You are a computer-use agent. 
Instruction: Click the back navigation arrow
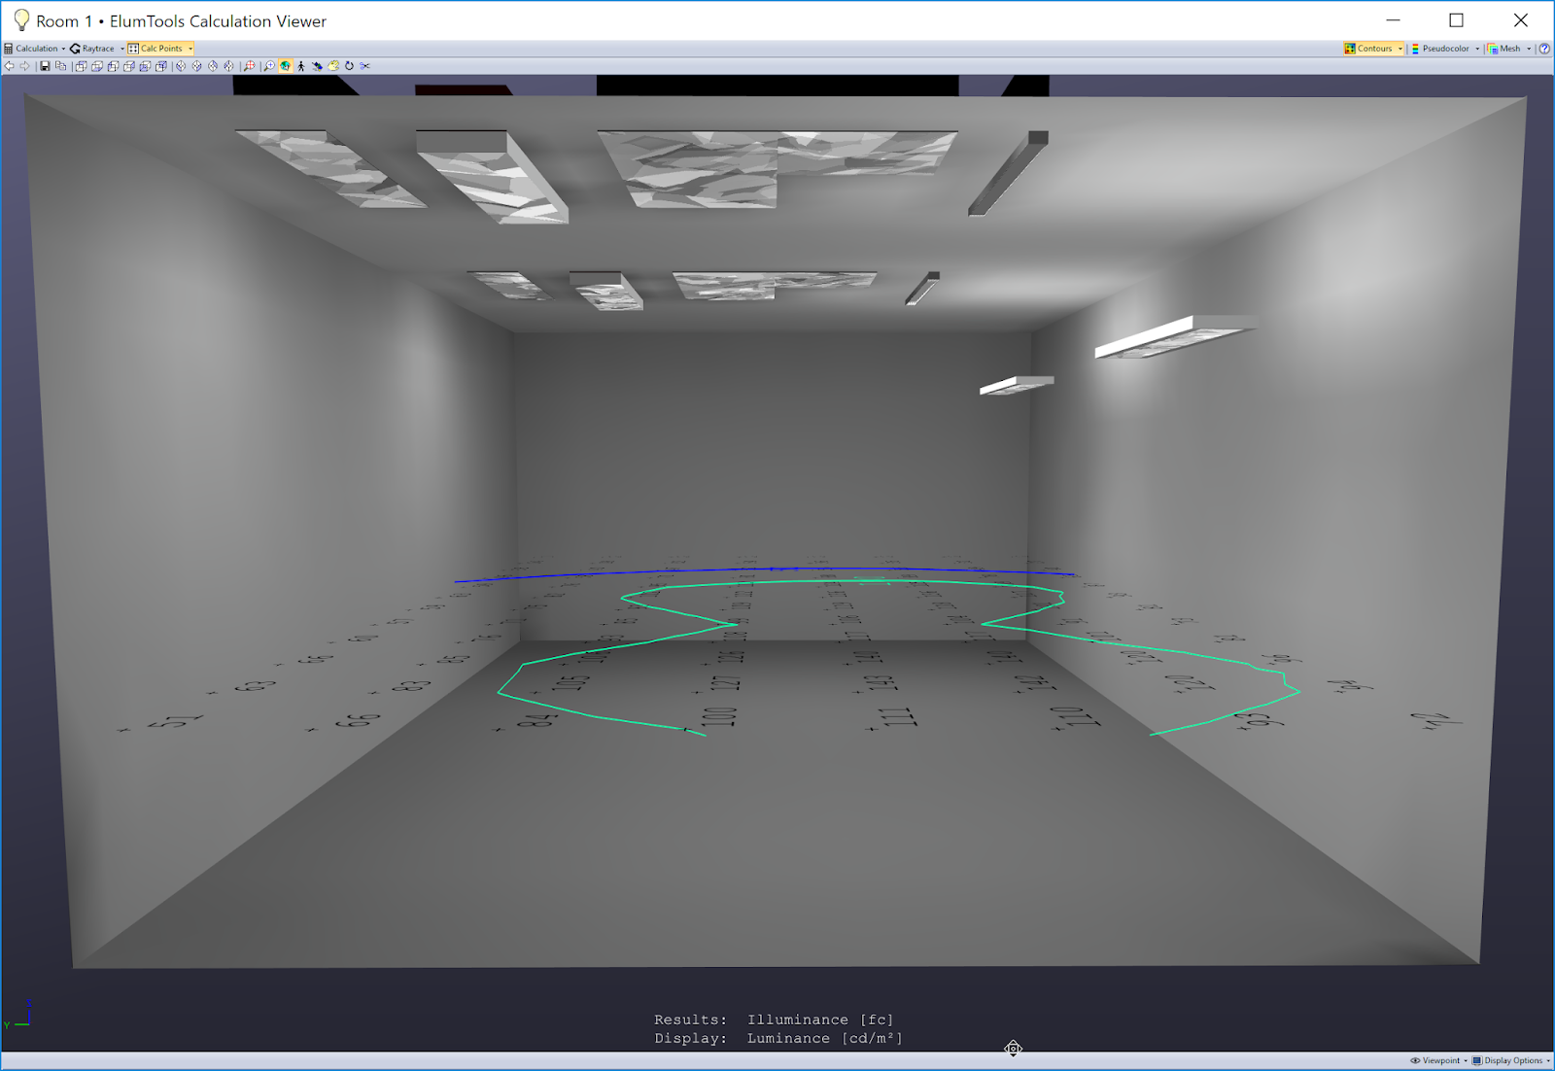point(9,66)
